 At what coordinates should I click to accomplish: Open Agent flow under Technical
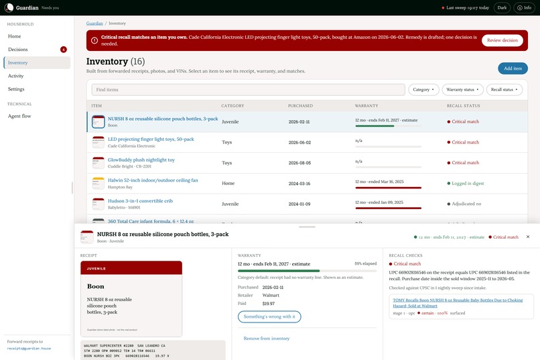pos(37,116)
